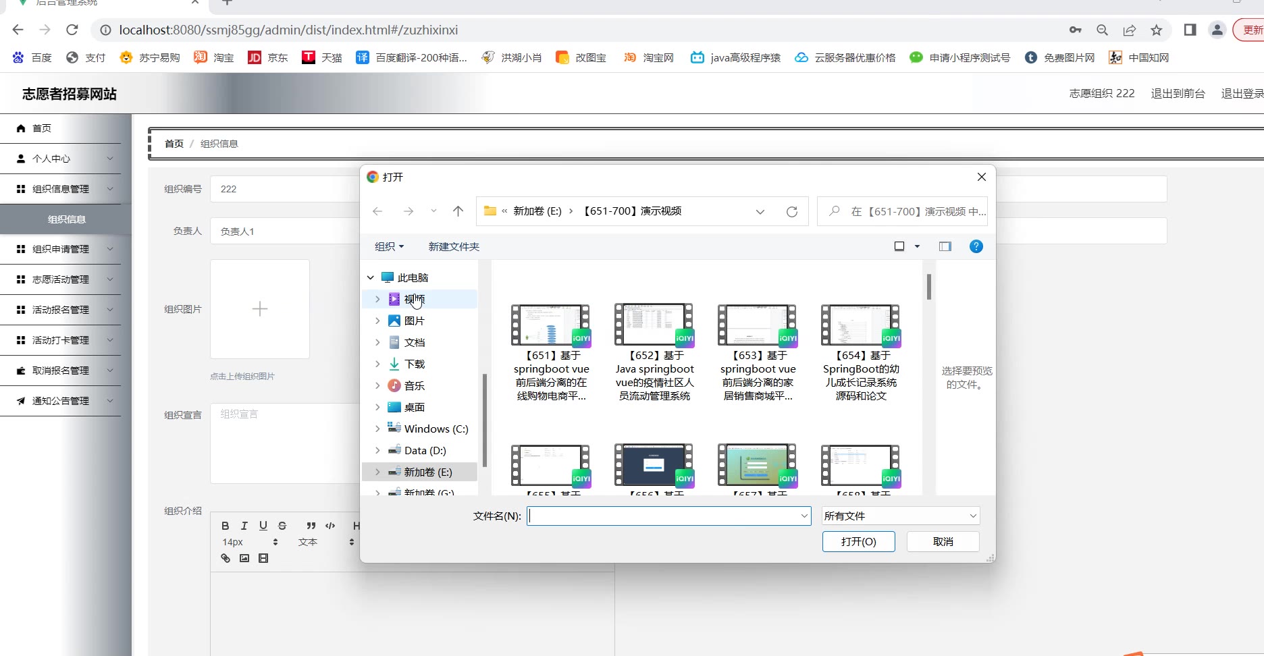
Task: Open the 组织 menu in dialog toolbar
Action: coord(389,246)
